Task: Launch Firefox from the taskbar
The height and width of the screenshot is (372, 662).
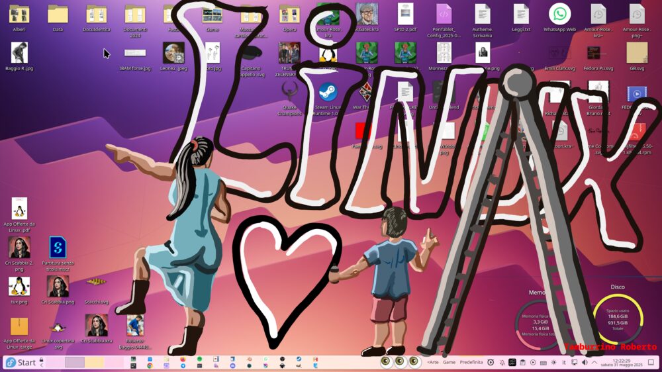Action: [183, 359]
